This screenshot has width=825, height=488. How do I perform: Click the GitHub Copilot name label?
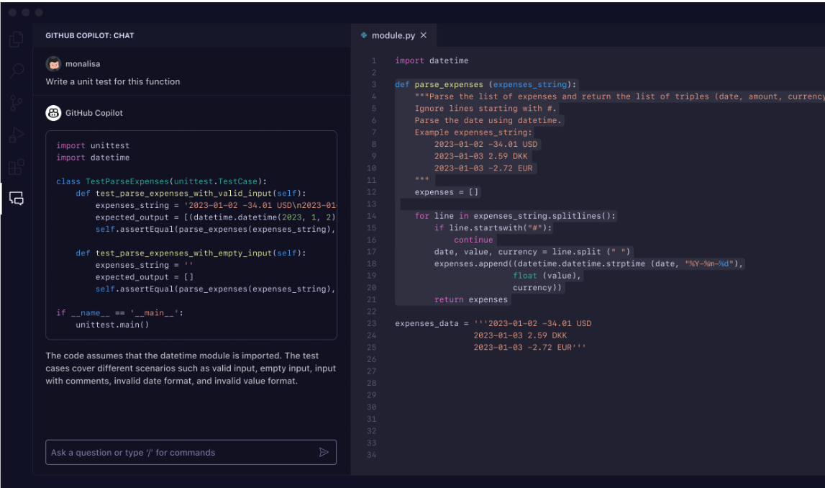(94, 113)
